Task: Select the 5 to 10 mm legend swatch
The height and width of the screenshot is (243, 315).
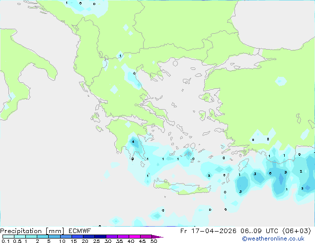Action: 54,237
